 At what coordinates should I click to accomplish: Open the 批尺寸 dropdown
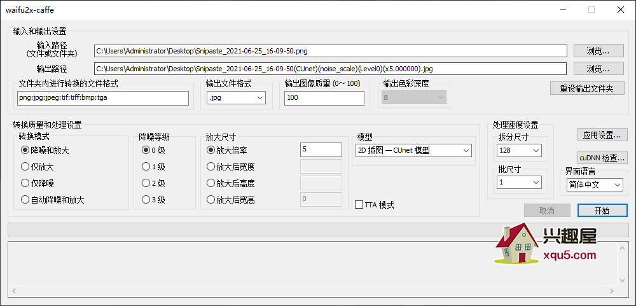click(x=519, y=182)
